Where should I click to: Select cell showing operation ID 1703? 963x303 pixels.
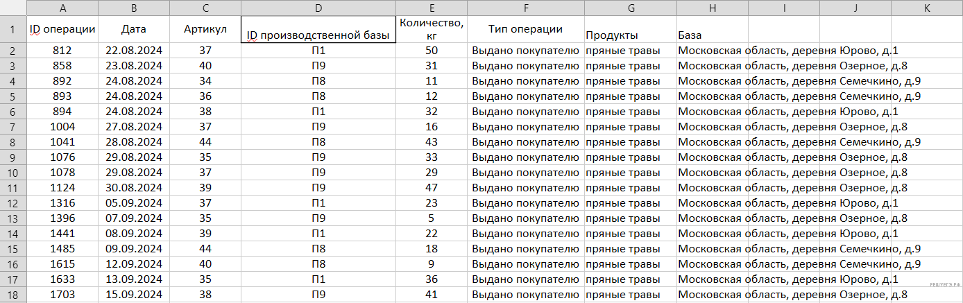tap(63, 294)
